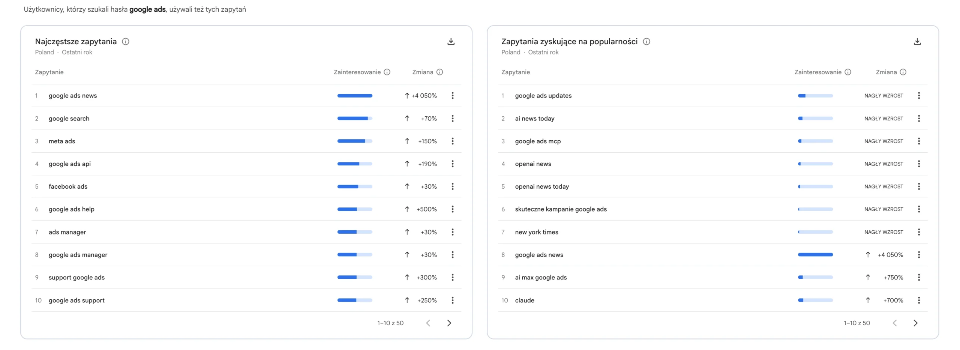Open more options for claude row
Viewport: 960px width, 350px height.
pyautogui.click(x=919, y=300)
